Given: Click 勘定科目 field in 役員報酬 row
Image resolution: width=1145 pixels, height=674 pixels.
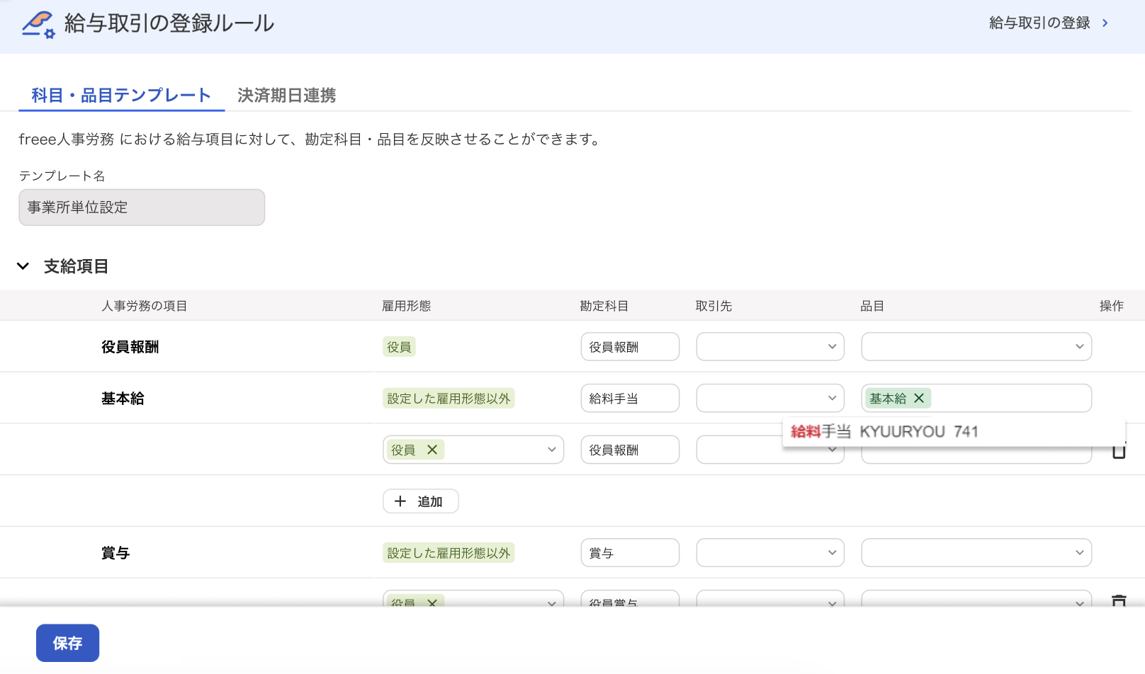Looking at the screenshot, I should click(x=630, y=347).
